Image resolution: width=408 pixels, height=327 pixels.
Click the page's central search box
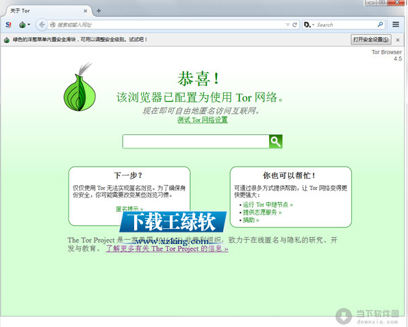pyautogui.click(x=196, y=141)
